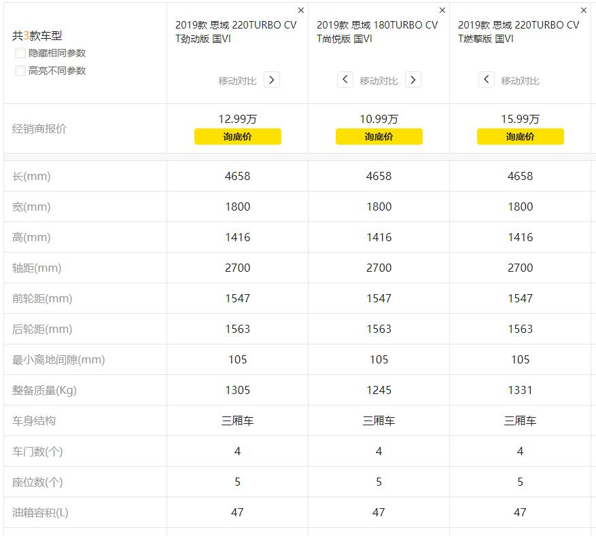
Task: Select the 后轮距(mm) row label
Action: [42, 329]
